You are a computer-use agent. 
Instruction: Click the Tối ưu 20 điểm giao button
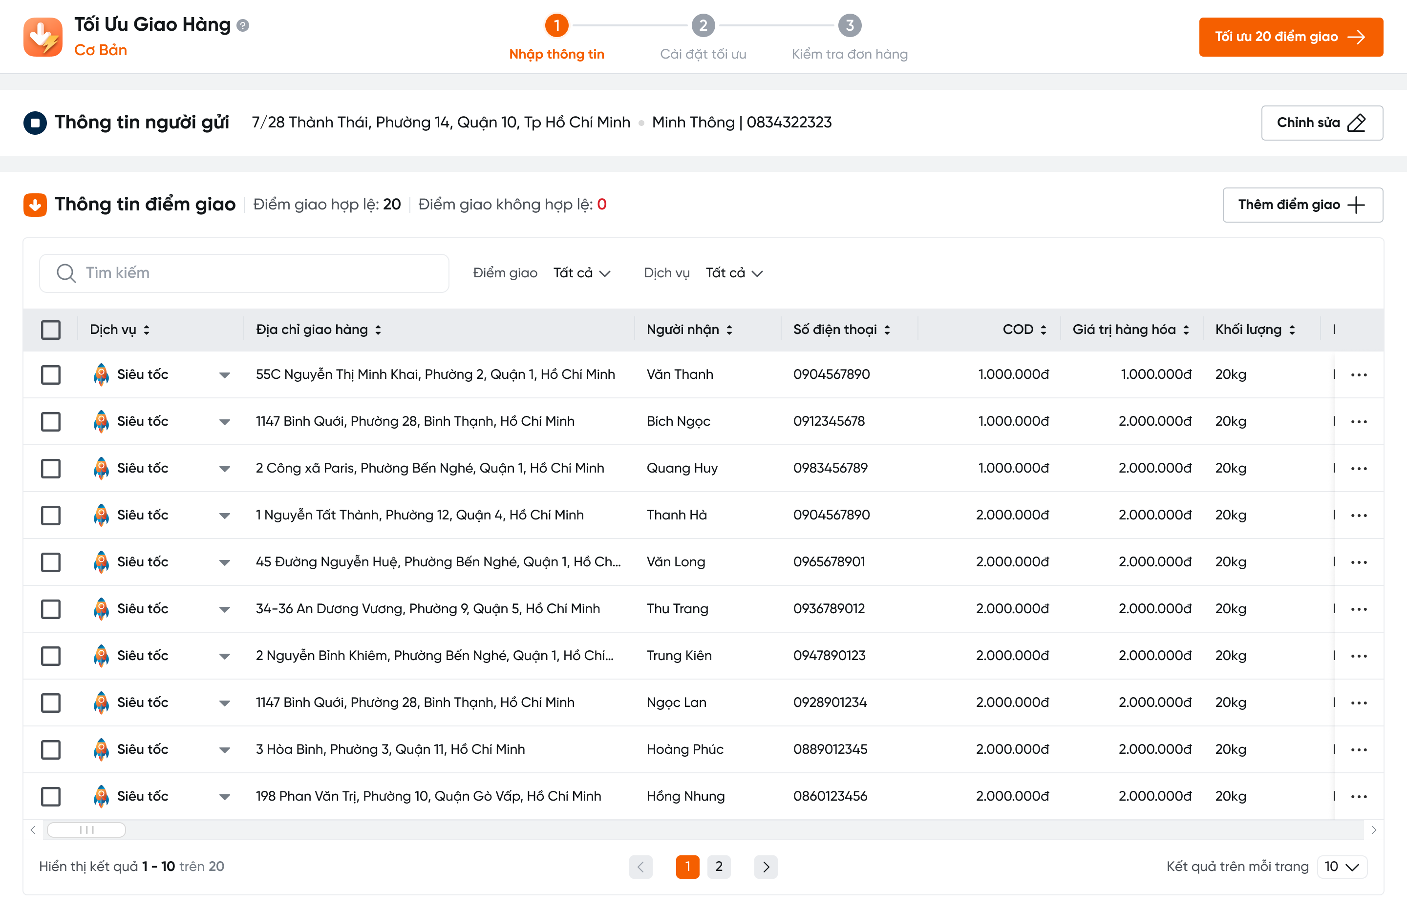coord(1291,37)
